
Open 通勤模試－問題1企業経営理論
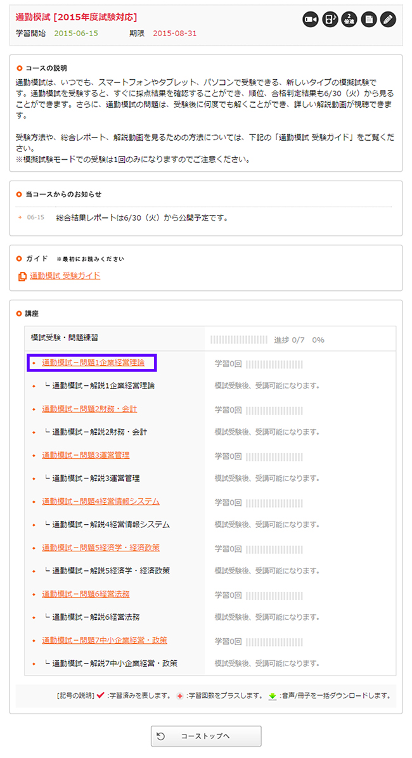(93, 363)
